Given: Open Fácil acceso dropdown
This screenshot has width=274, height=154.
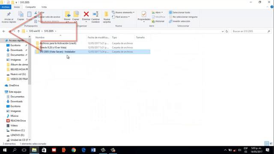Looking at the screenshot, I should click(x=121, y=17).
